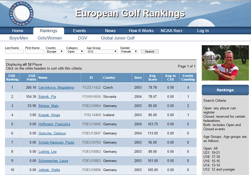The width and height of the screenshot is (251, 175).
Task: Click the Log In link
Action: point(203,31)
